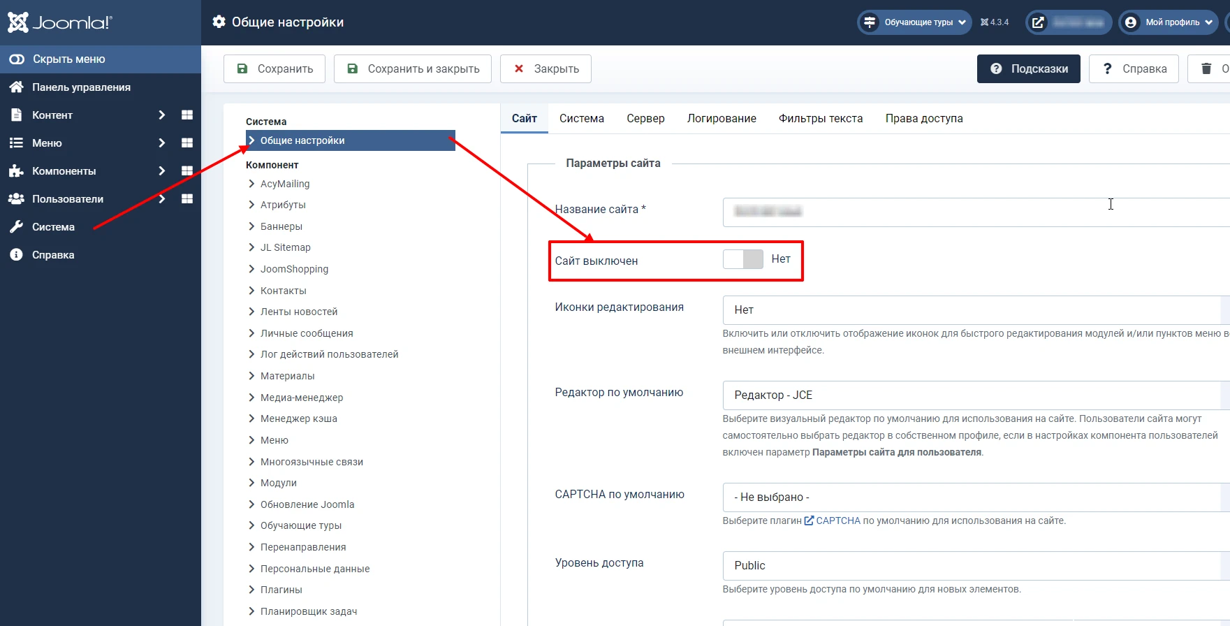Screen dimensions: 1230x626
Task: Click the Help info circle icon
Action: 16,254
